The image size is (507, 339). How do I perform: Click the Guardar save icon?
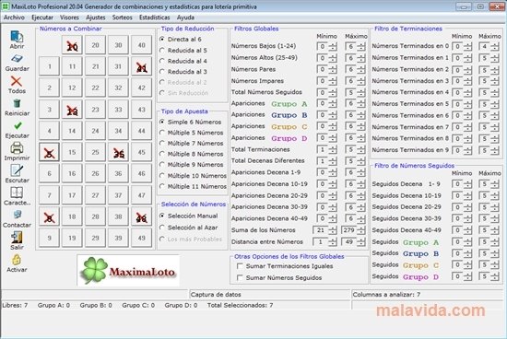tap(17, 59)
